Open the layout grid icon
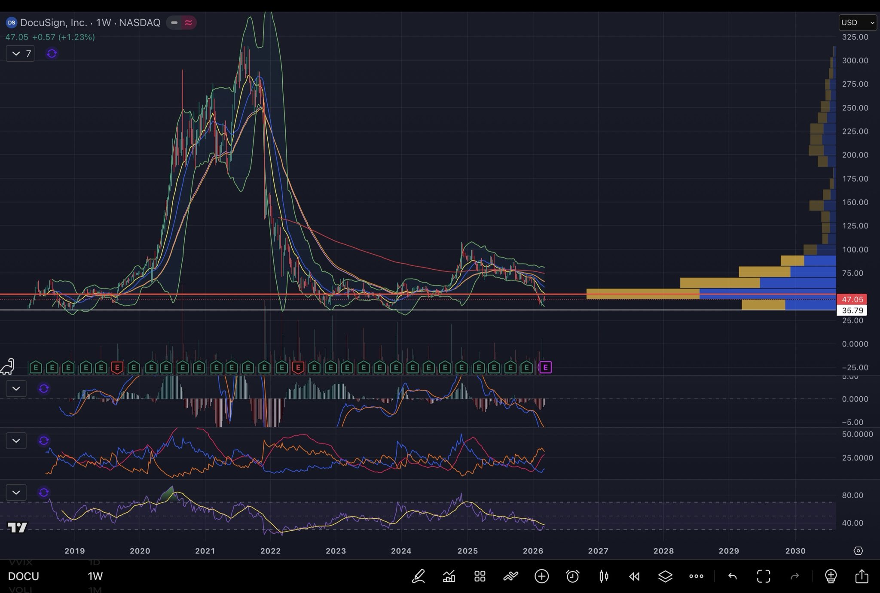Image resolution: width=880 pixels, height=593 pixels. click(x=480, y=576)
